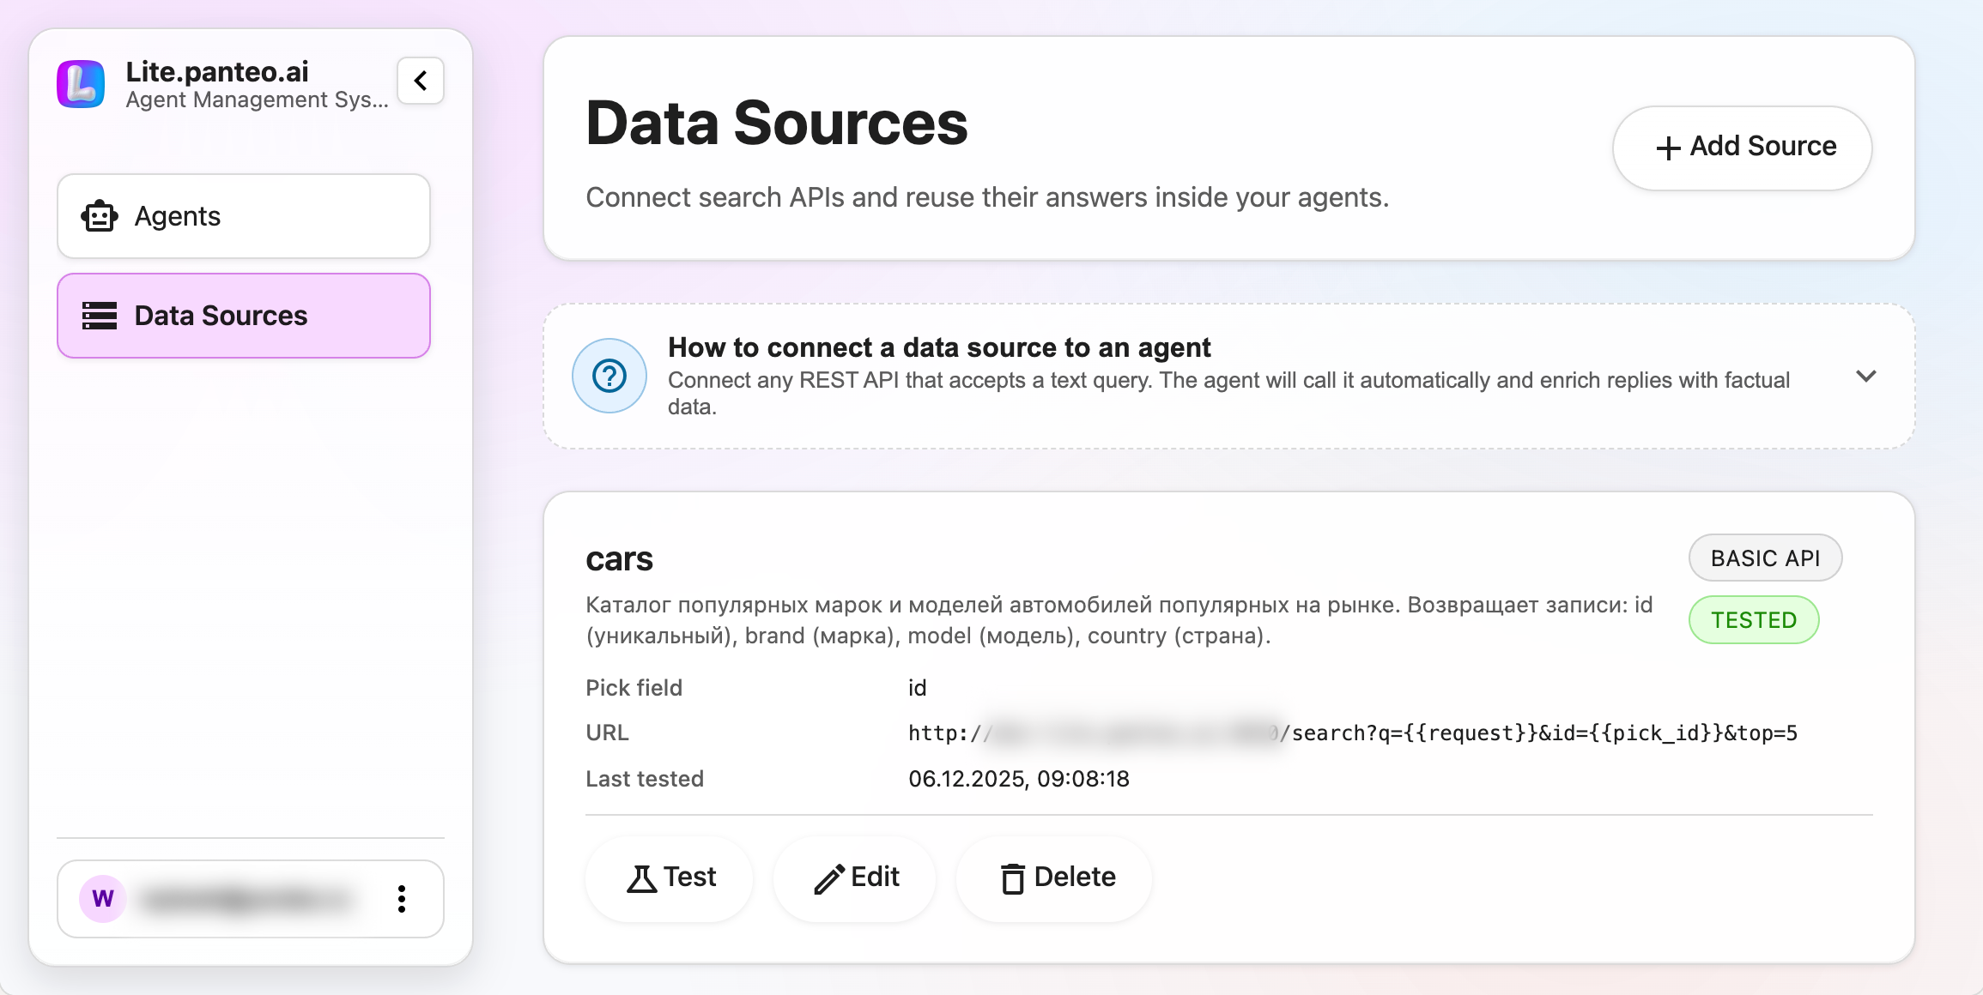Select the robot icon beside Agents

[x=100, y=216]
